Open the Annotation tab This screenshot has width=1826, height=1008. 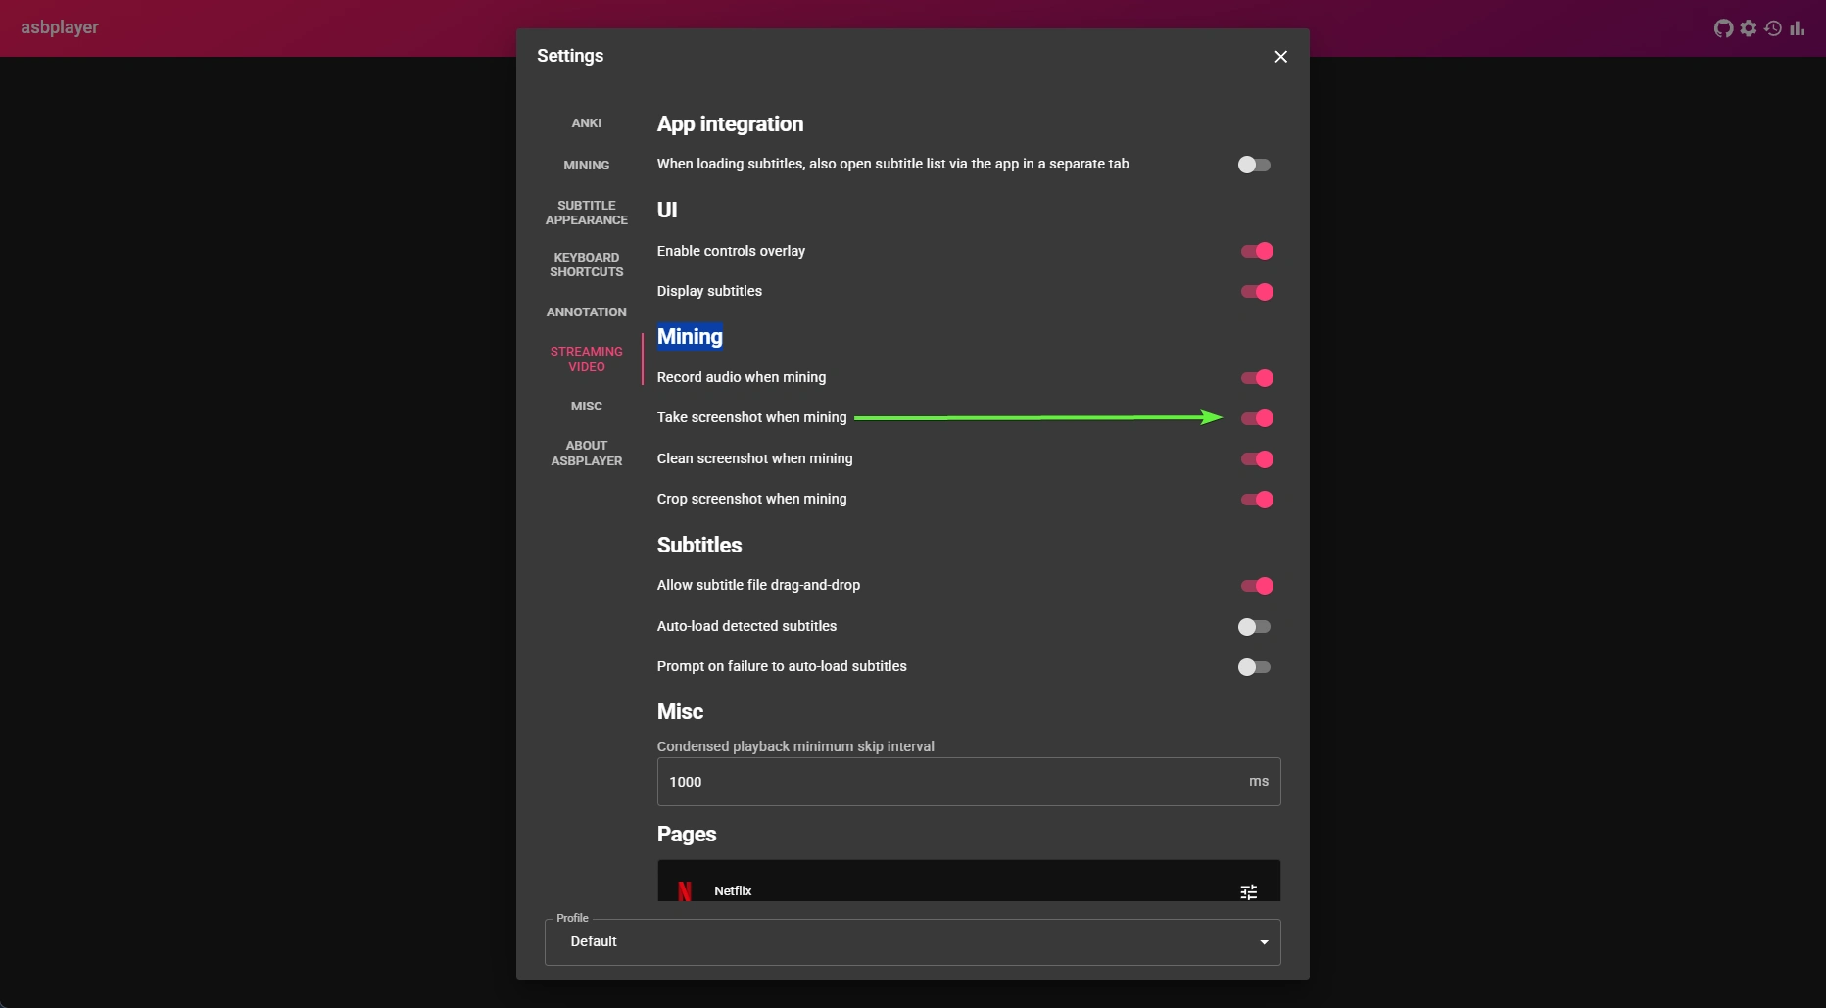pos(587,312)
